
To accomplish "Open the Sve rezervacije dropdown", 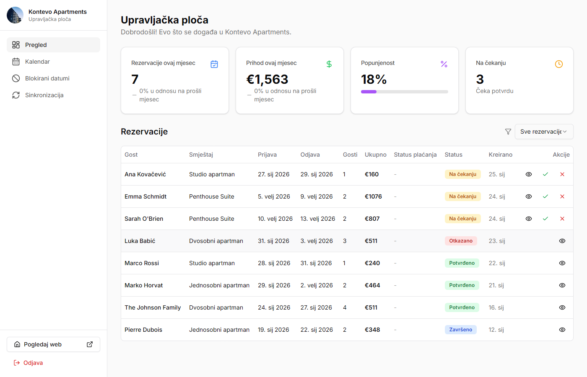I will [544, 132].
